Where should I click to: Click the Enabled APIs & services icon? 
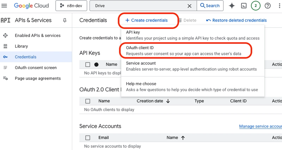pos(5,36)
